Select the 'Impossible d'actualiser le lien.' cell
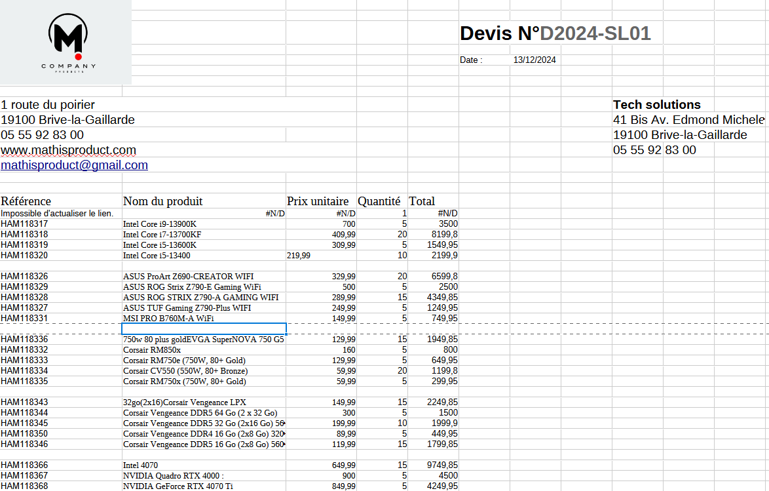 click(x=58, y=214)
